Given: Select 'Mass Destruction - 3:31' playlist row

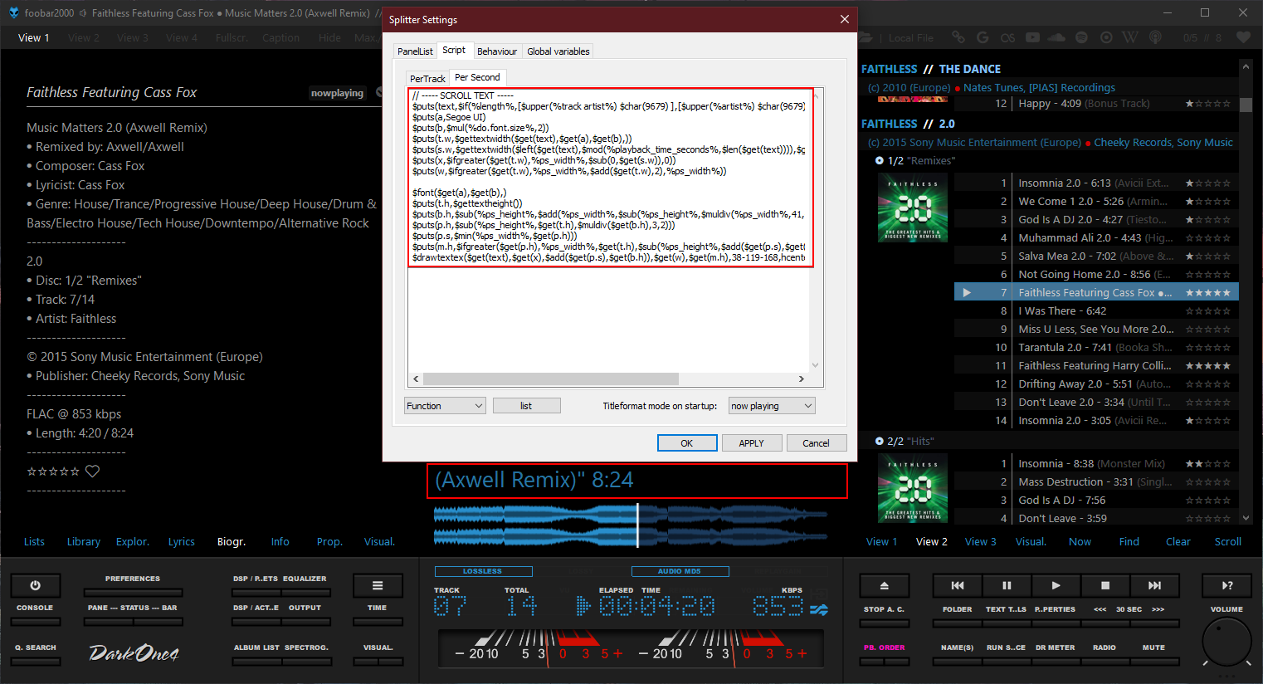Looking at the screenshot, I should click(x=1096, y=482).
